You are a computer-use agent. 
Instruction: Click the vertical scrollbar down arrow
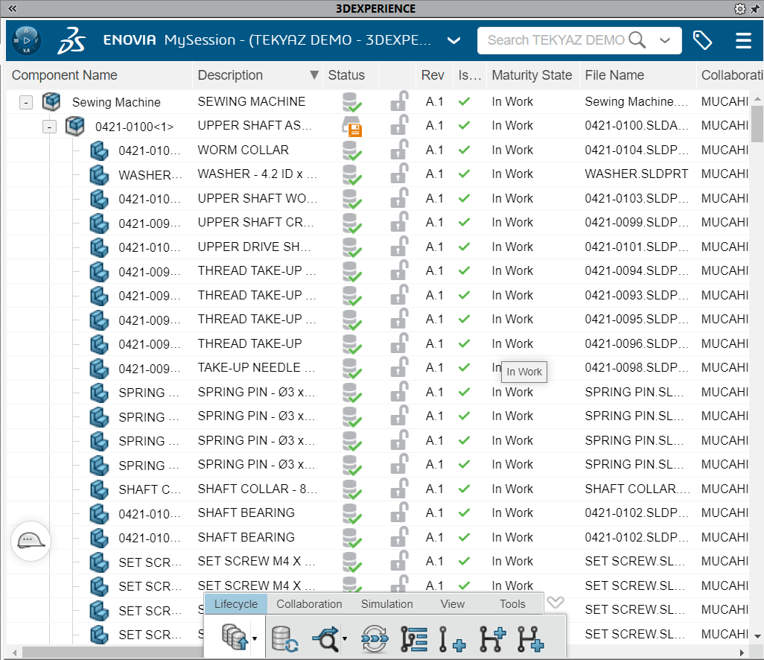click(757, 636)
